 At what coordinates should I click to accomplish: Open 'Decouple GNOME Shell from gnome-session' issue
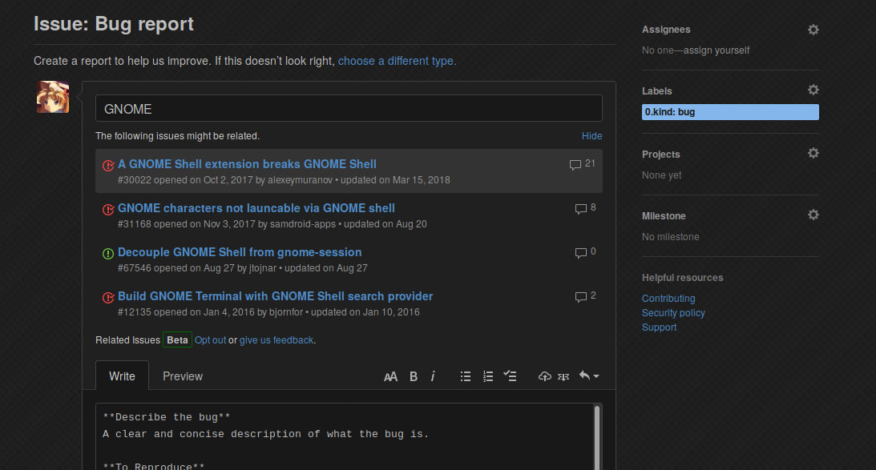point(240,252)
